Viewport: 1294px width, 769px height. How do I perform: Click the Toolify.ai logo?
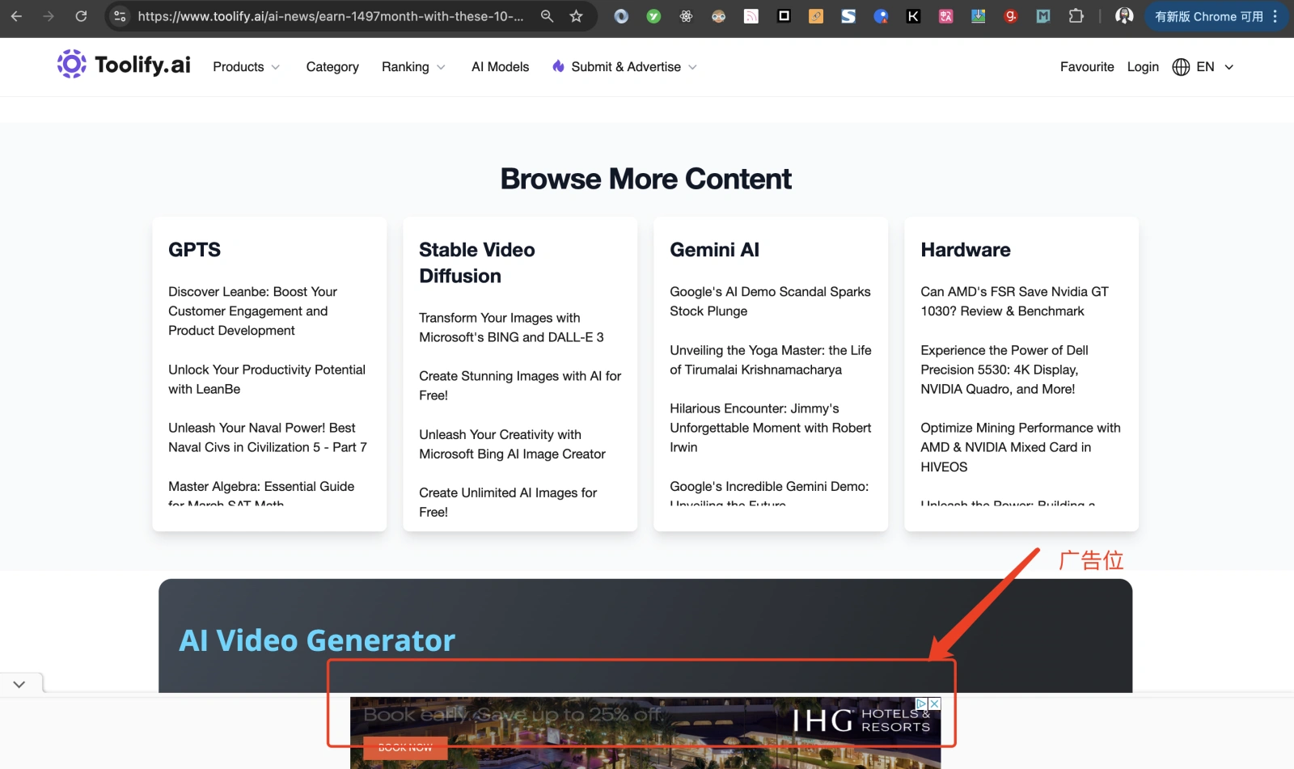click(x=124, y=65)
